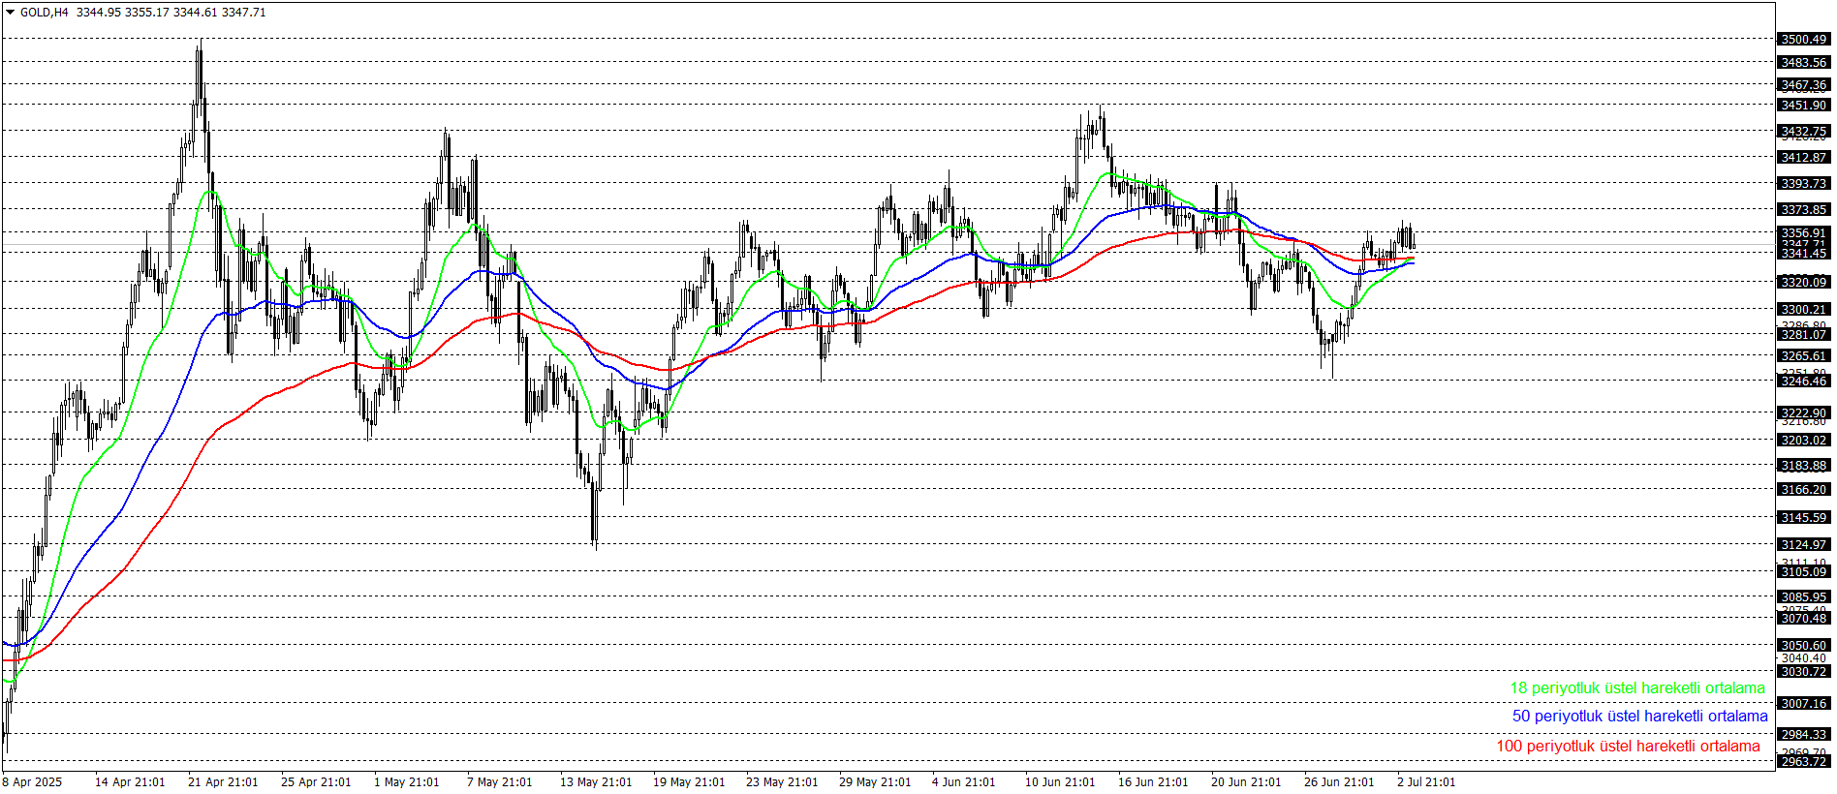
Task: Click the 3356.91 price level label
Action: [x=1804, y=233]
